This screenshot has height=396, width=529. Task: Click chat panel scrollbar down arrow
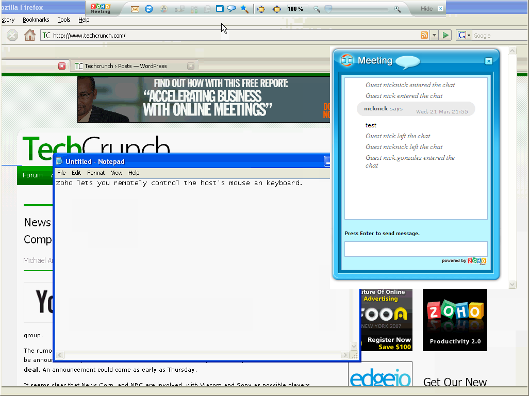point(512,284)
